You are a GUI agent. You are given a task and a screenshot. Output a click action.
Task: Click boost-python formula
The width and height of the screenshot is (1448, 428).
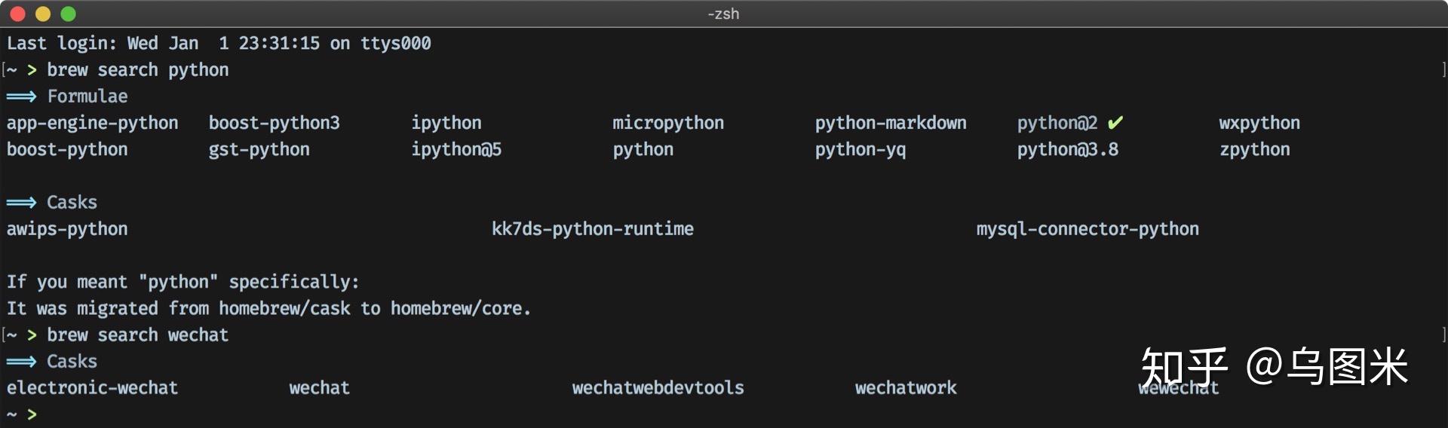coord(67,150)
